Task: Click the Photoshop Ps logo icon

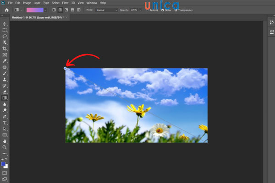Action: click(3, 3)
